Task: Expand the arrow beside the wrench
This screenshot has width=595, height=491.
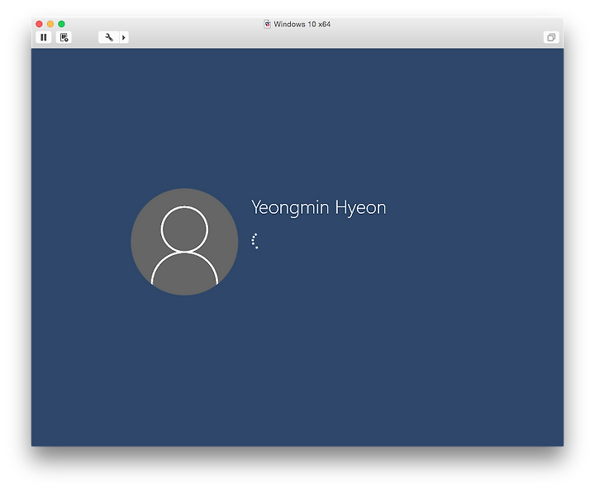Action: pyautogui.click(x=124, y=37)
